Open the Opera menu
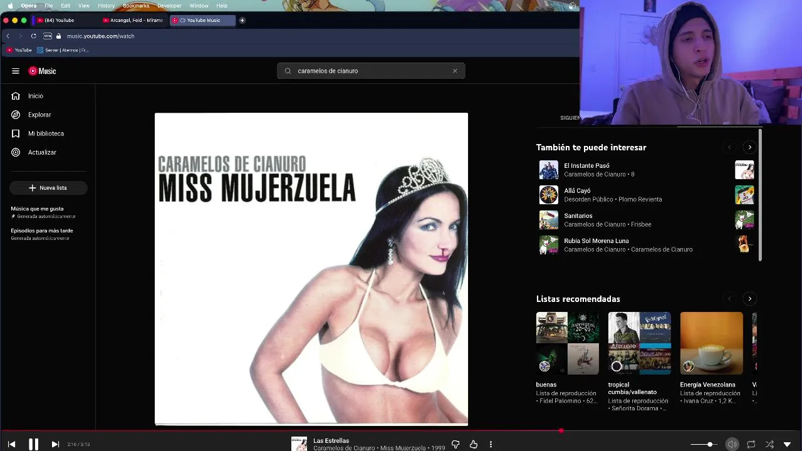The width and height of the screenshot is (802, 451). [x=29, y=6]
